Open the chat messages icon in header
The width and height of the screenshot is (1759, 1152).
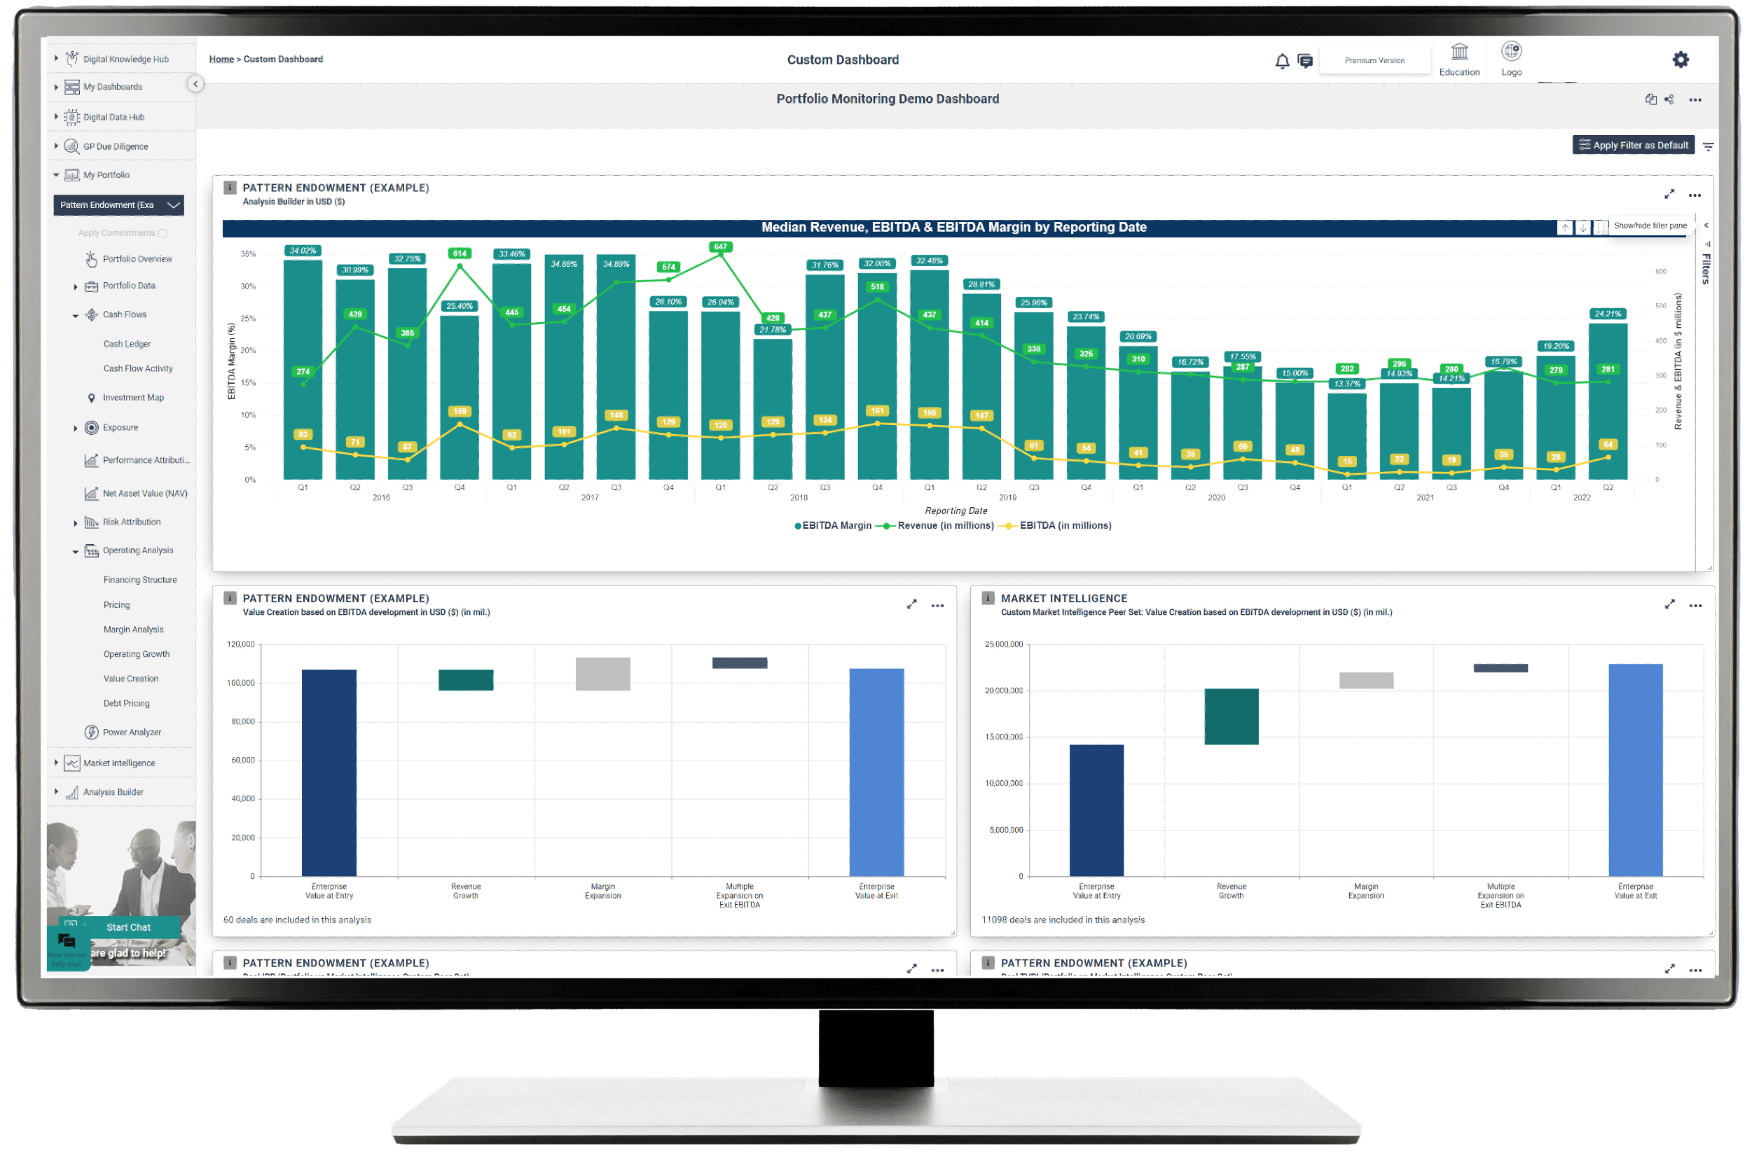[x=1305, y=62]
